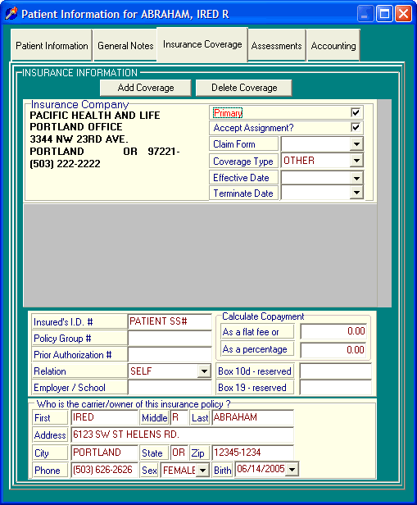Expand the Relation dropdown showing SELF
The width and height of the screenshot is (417, 505).
pos(204,371)
